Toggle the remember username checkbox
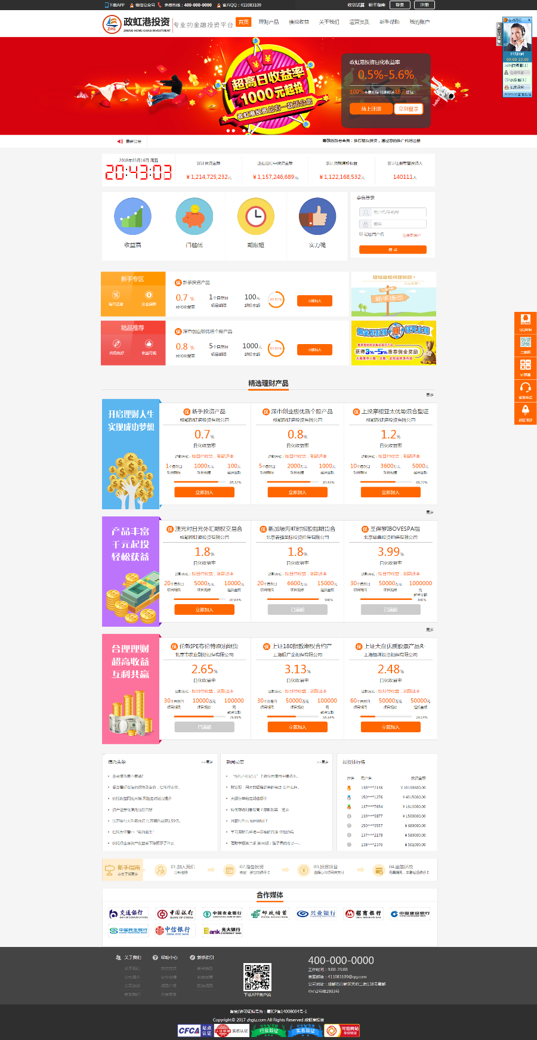 pos(361,234)
